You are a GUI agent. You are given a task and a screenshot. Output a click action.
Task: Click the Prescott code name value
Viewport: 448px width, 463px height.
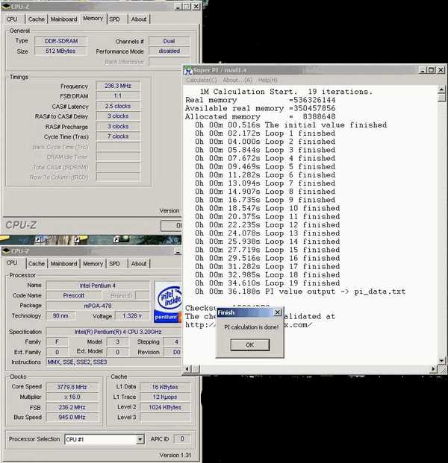coord(74,295)
